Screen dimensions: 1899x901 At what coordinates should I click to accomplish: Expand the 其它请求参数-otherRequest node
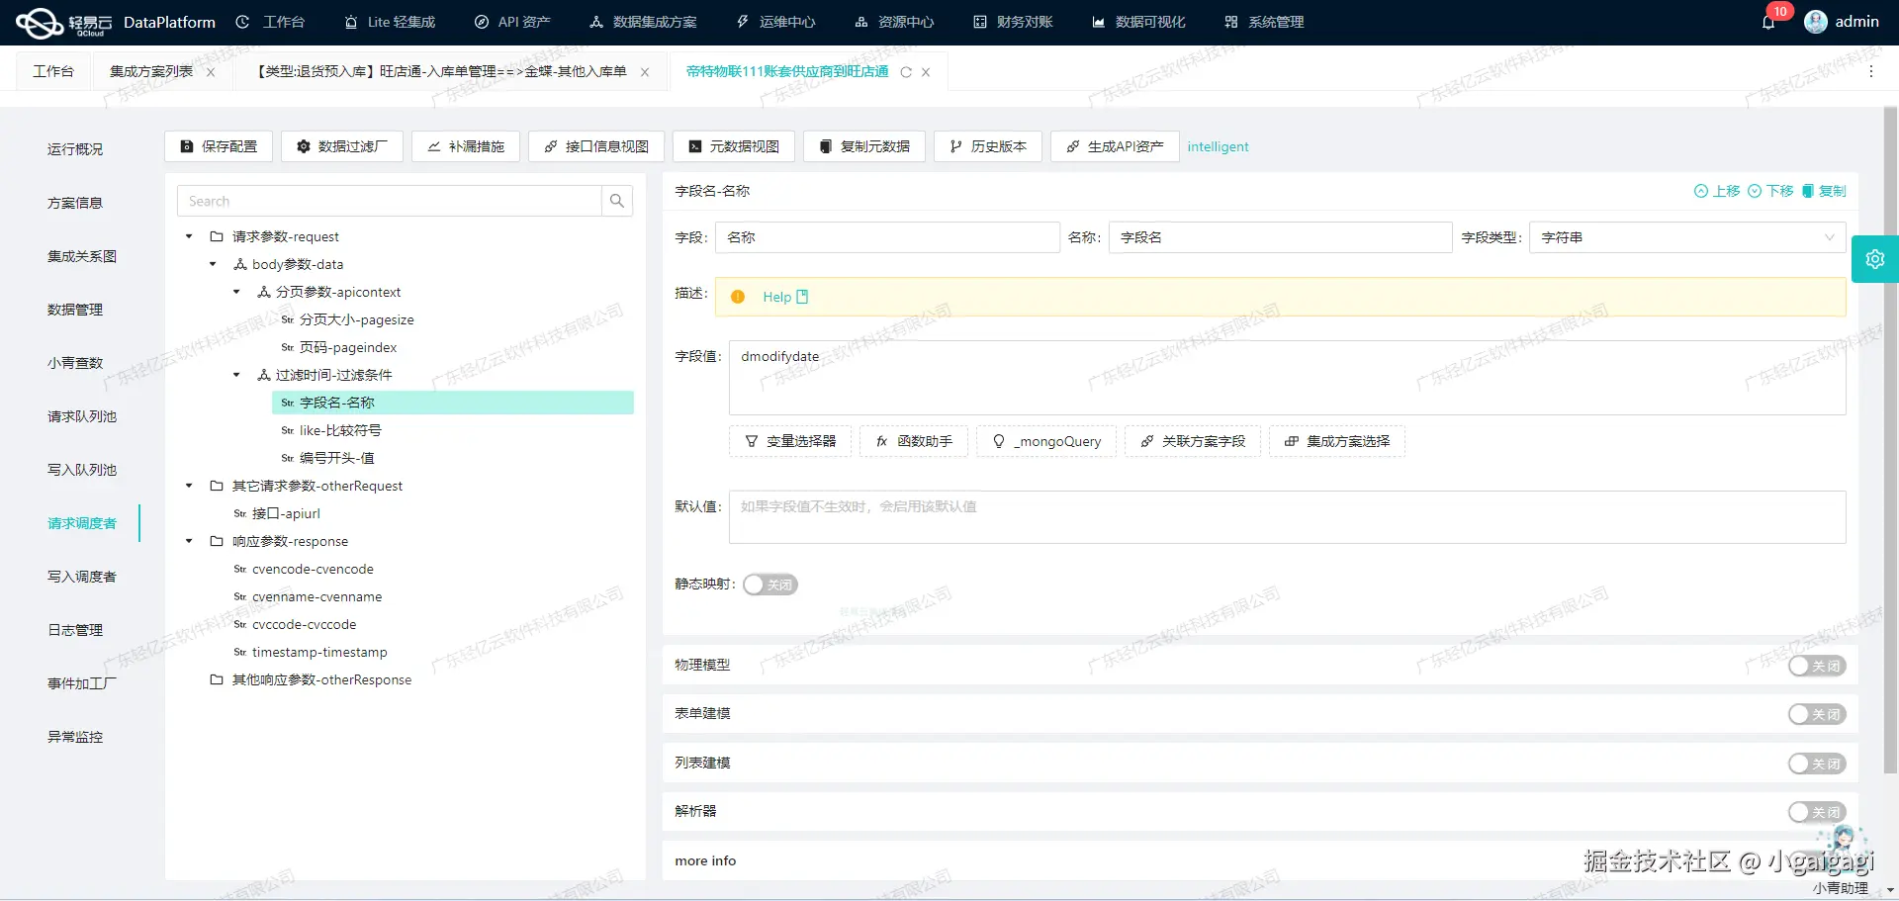(x=188, y=486)
